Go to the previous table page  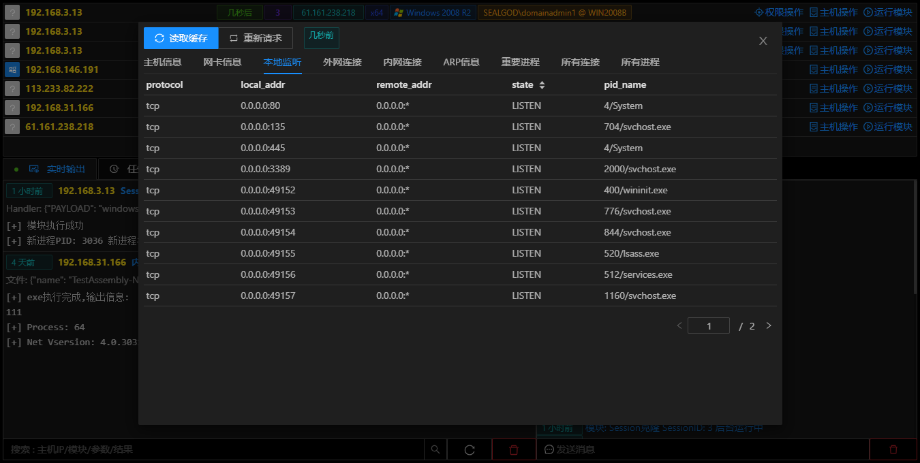(x=679, y=325)
